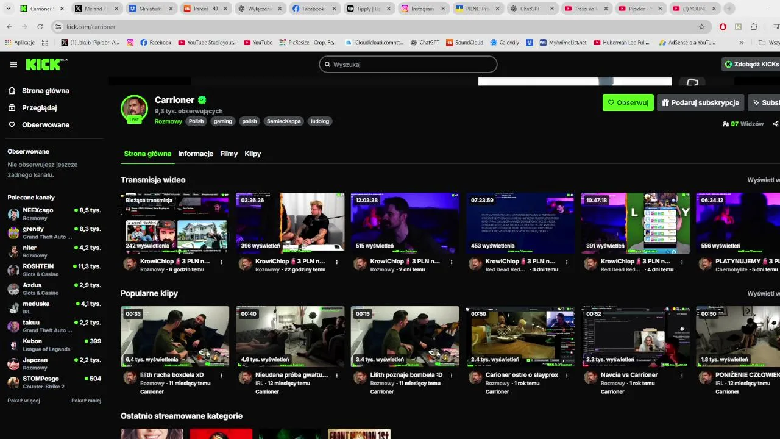The image size is (780, 439).
Task: Switch to the ChatGPT browser tab
Action: tap(531, 9)
